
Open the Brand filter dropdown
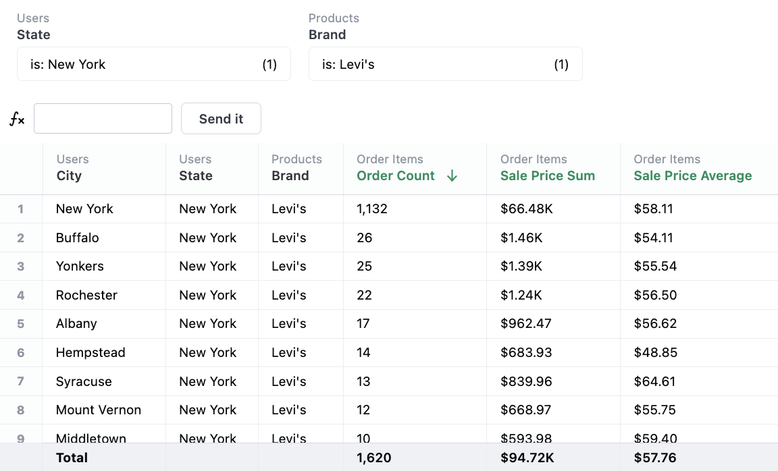tap(445, 65)
